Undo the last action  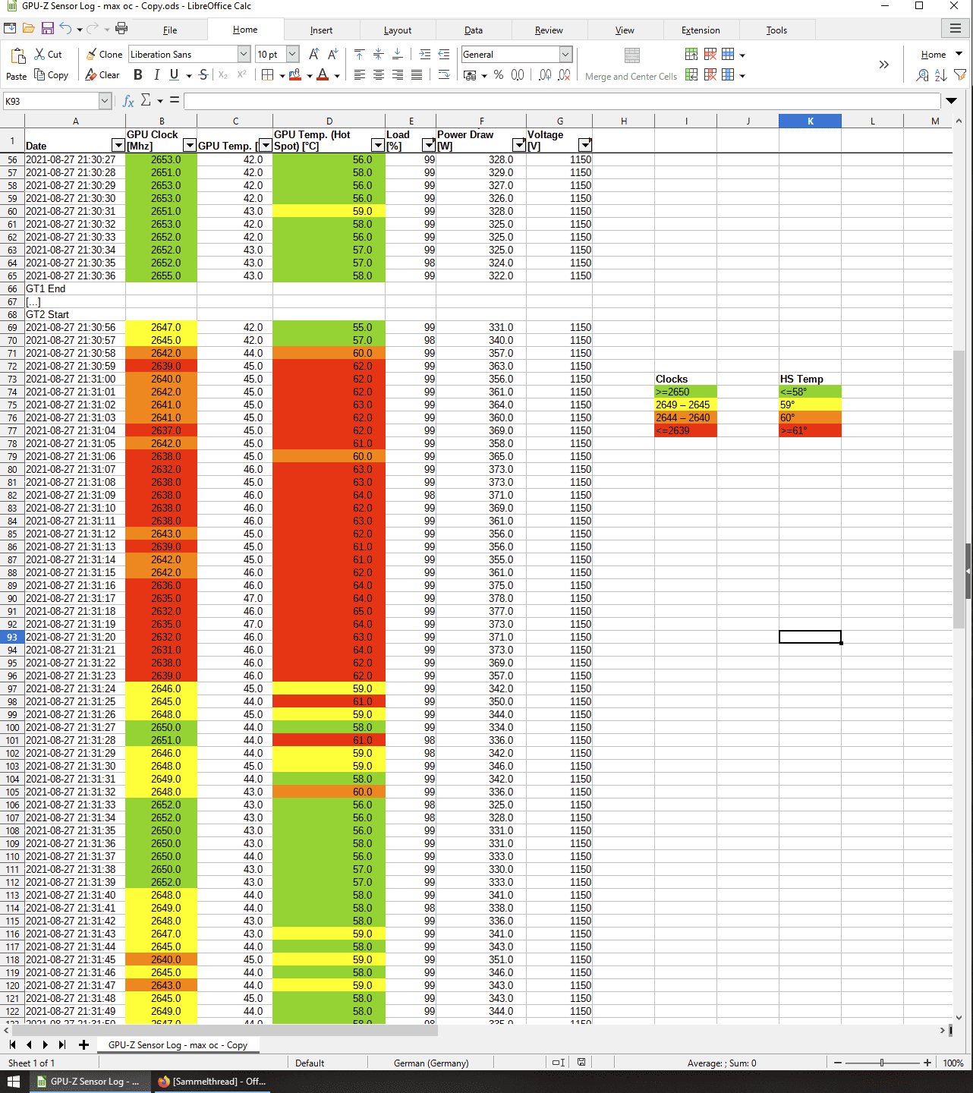point(66,28)
